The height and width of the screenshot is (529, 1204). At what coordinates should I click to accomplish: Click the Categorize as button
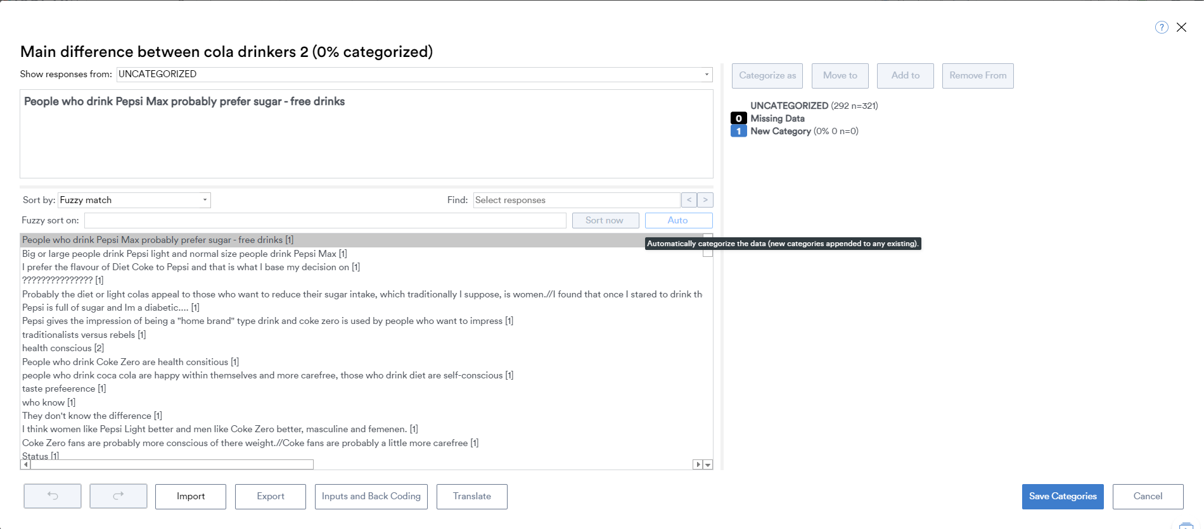pos(767,75)
